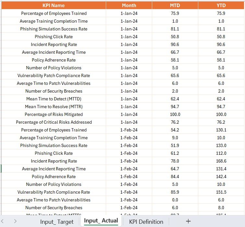Click the Mean Time to Resolve (MTTR) cell
The width and height of the screenshot is (245, 227).
tap(54, 107)
